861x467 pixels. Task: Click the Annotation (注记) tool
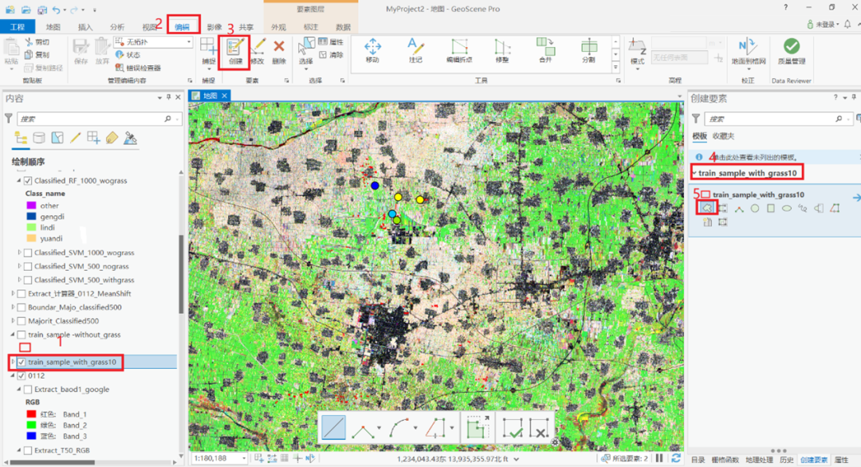point(415,50)
